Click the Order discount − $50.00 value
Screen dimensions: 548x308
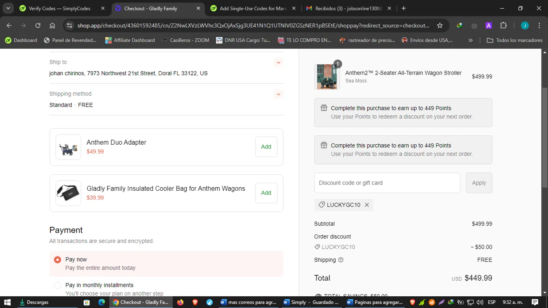[482, 247]
